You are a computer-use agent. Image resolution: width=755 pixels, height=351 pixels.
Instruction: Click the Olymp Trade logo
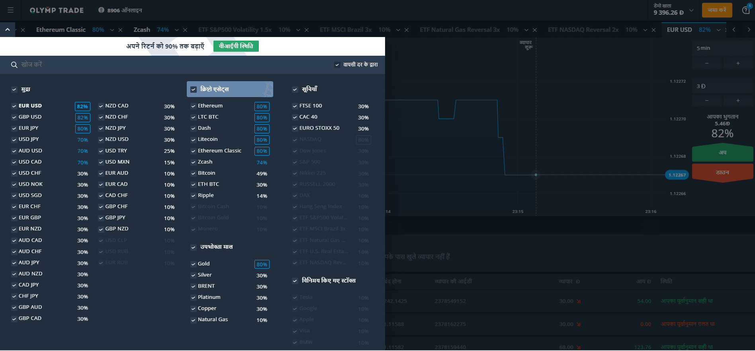[57, 10]
